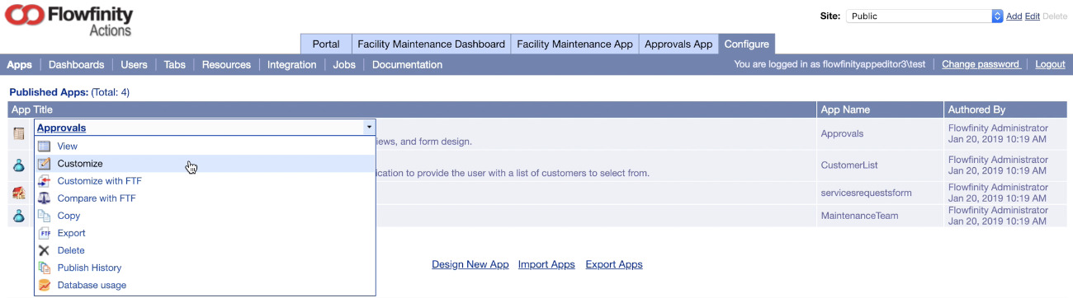The image size is (1073, 298).
Task: Click the servicesrequestsform app row icon
Action: (x=19, y=193)
